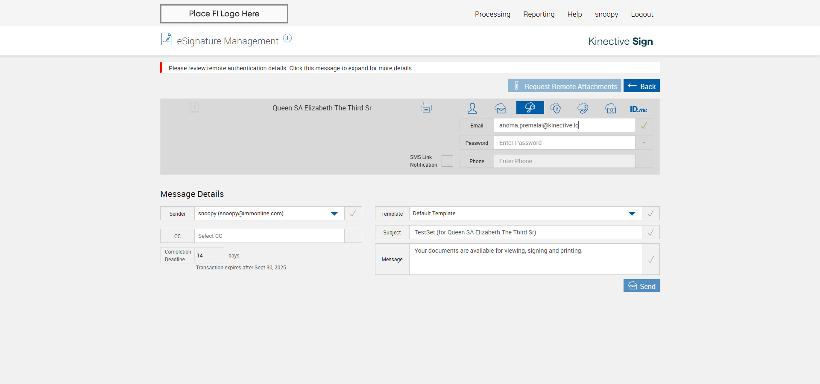This screenshot has width=820, height=384.
Task: Click the Send button
Action: (x=641, y=286)
